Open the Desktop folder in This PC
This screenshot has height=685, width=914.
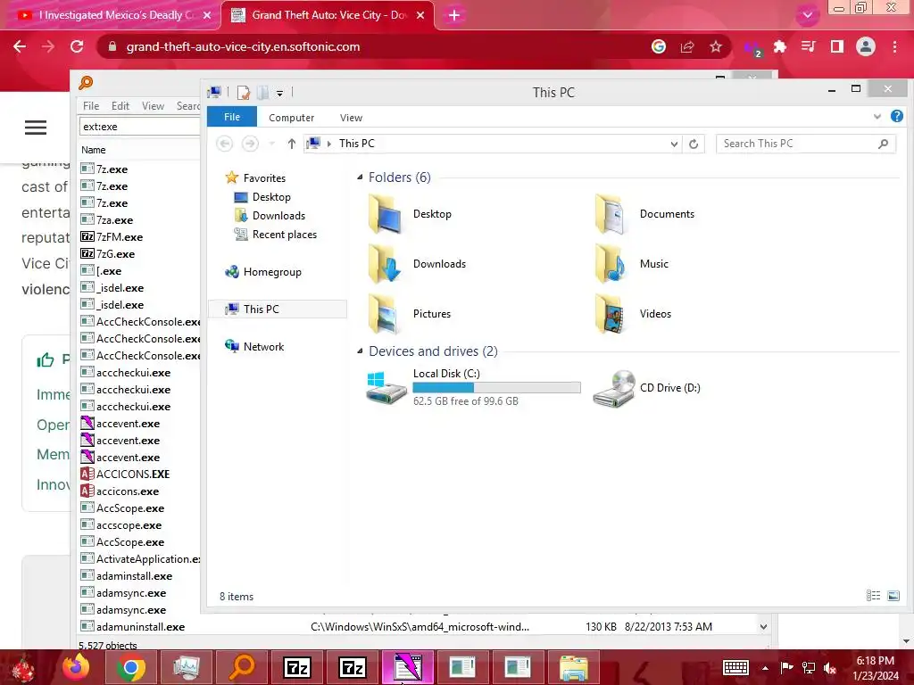tap(410, 214)
